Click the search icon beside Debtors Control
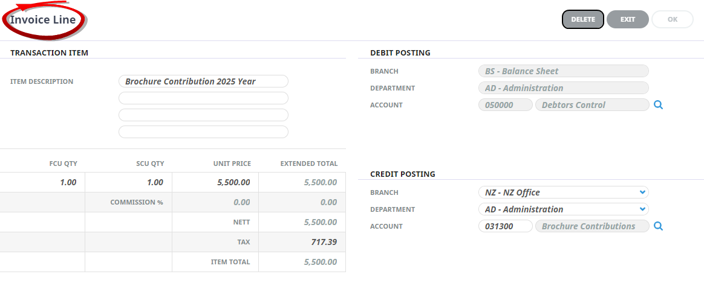This screenshot has width=704, height=283. point(659,105)
